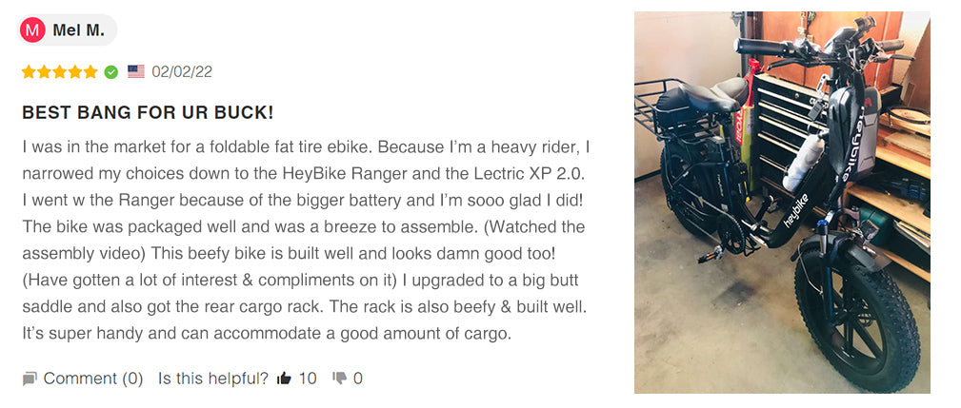Click the fifth gold rating star

pyautogui.click(x=90, y=72)
